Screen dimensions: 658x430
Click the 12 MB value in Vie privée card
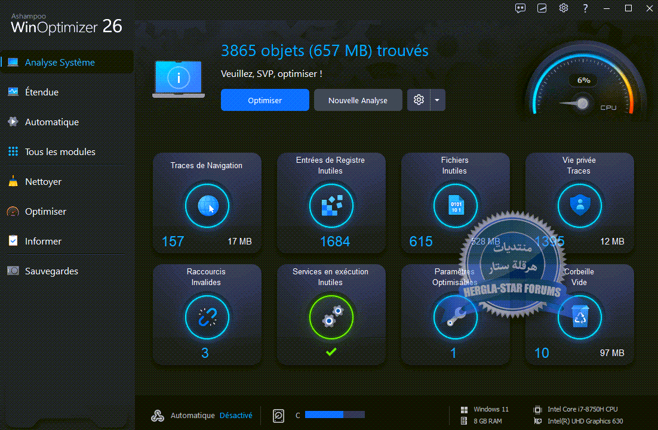(612, 242)
